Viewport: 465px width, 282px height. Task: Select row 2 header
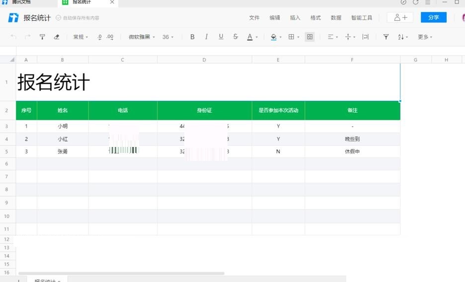(x=6, y=111)
